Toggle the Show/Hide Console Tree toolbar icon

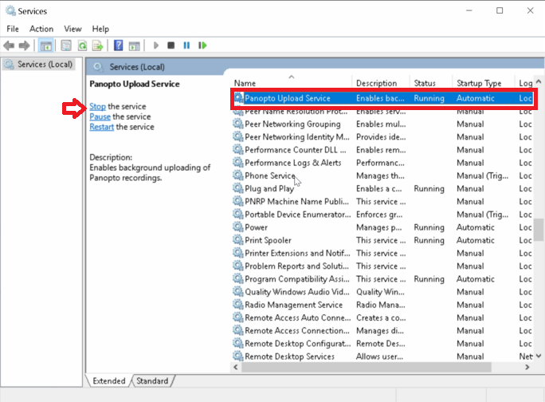[x=47, y=45]
